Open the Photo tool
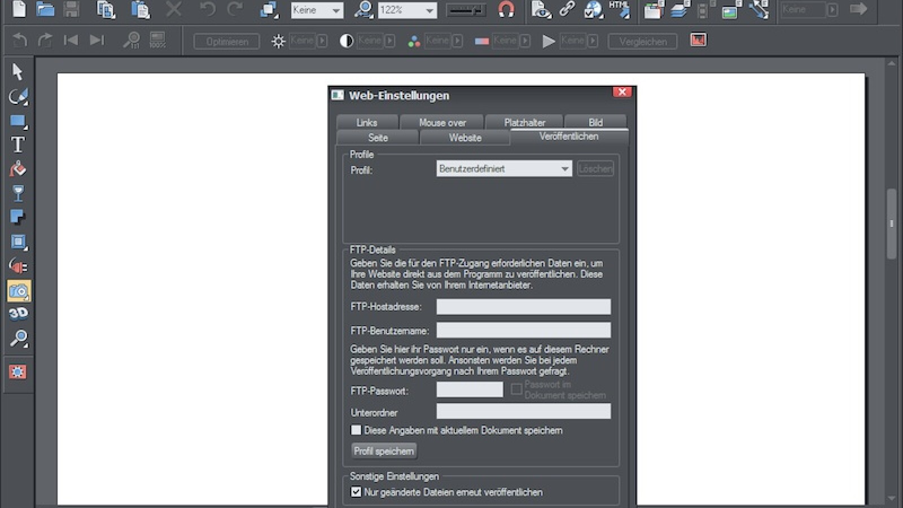Image resolution: width=903 pixels, height=508 pixels. coord(18,291)
